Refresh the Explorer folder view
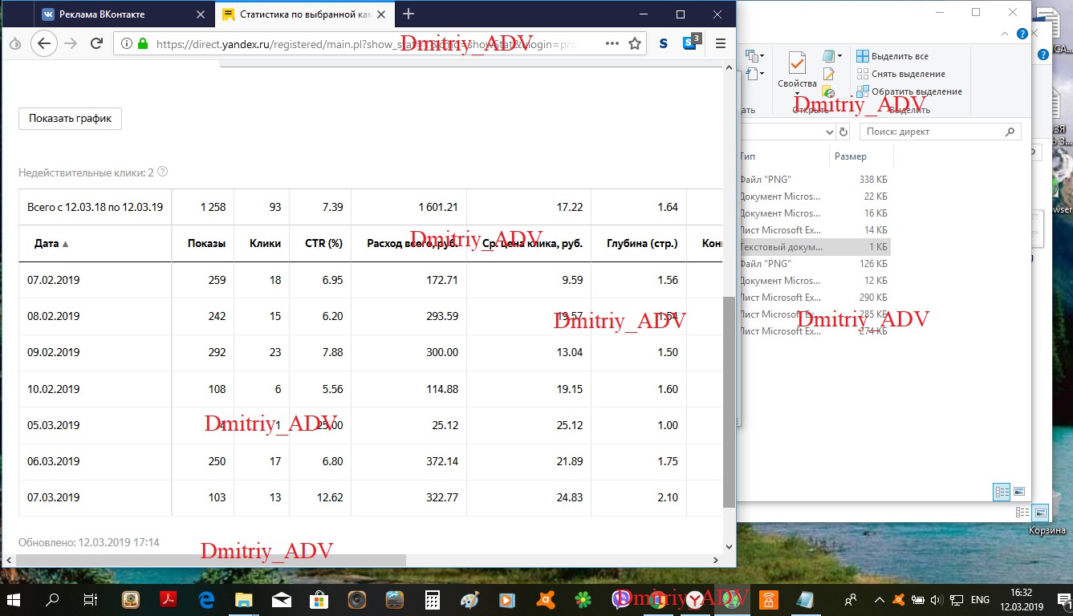 coord(843,132)
